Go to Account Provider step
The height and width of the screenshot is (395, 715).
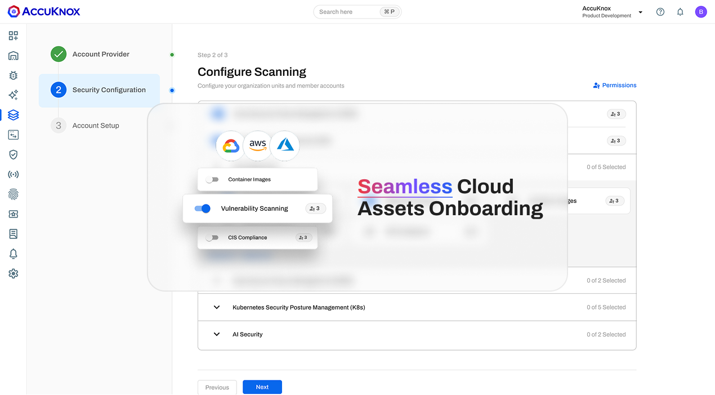(x=101, y=54)
